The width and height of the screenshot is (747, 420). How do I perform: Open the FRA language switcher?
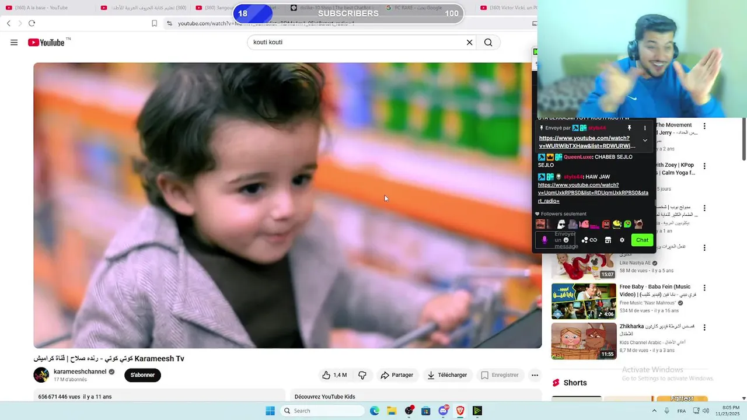tap(682, 411)
